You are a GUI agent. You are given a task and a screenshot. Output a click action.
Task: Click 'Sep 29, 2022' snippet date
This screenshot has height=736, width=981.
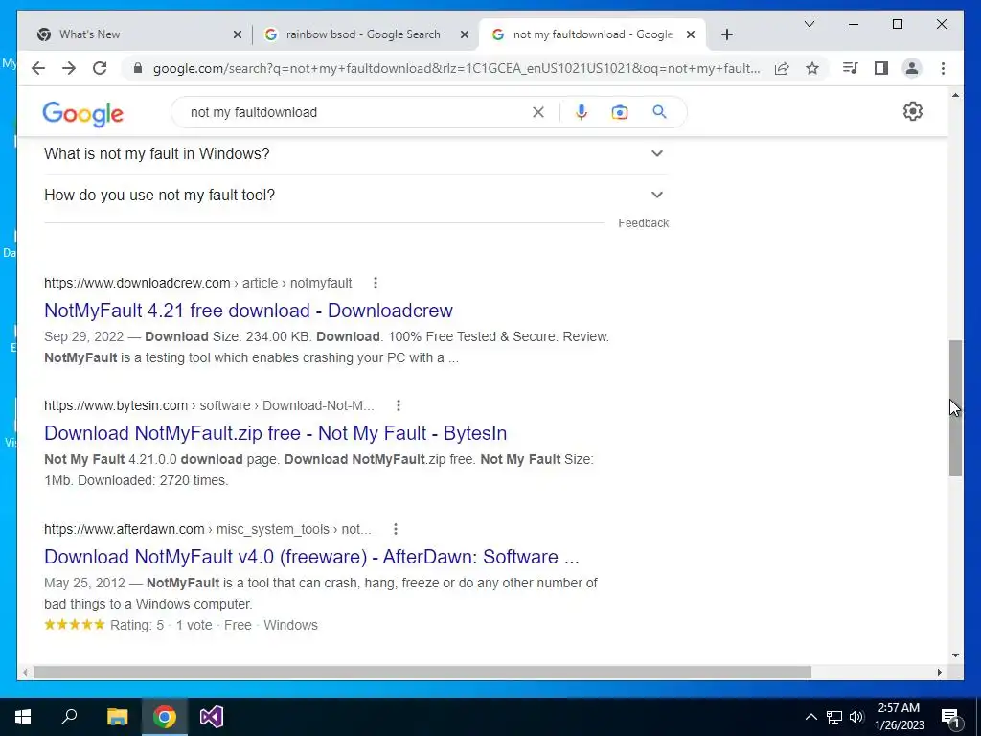[x=84, y=336]
